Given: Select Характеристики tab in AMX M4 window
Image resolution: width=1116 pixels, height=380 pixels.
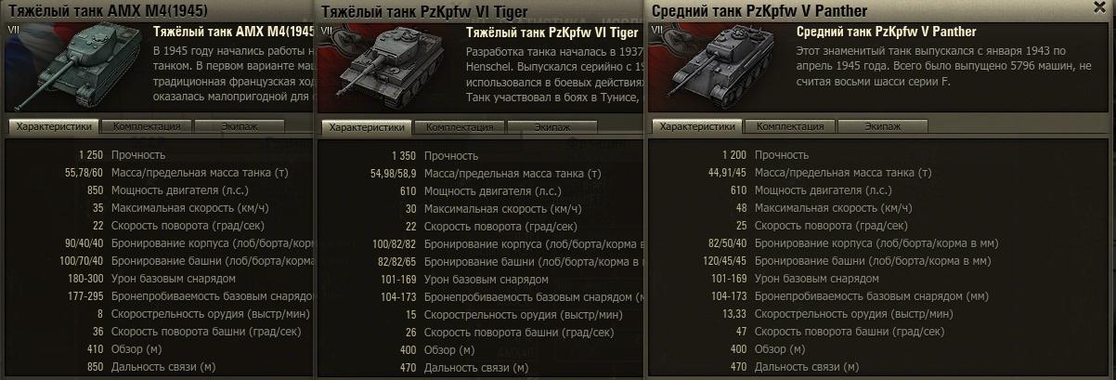Looking at the screenshot, I should point(55,126).
